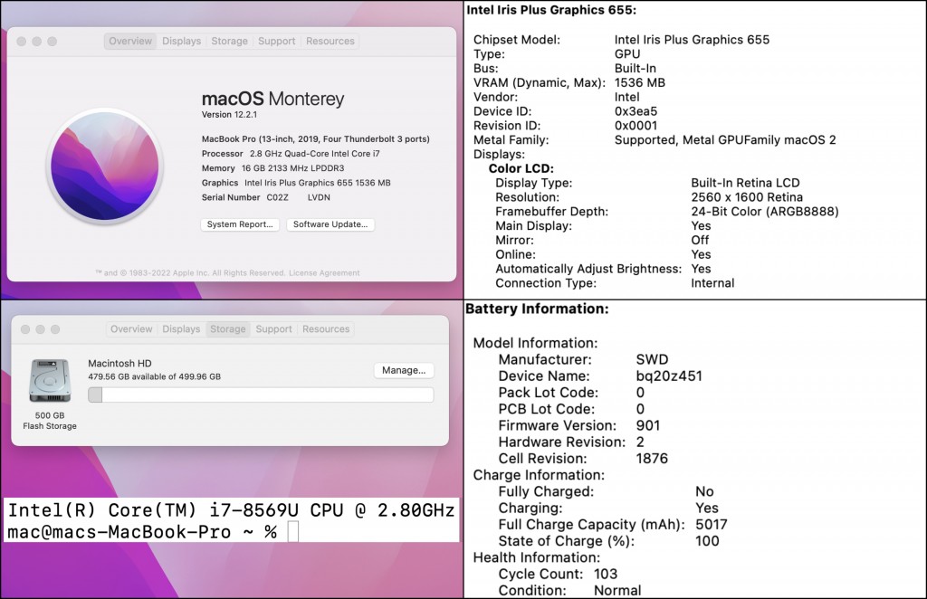
Task: Click Device ID value '0x3ea5'
Action: 636,111
